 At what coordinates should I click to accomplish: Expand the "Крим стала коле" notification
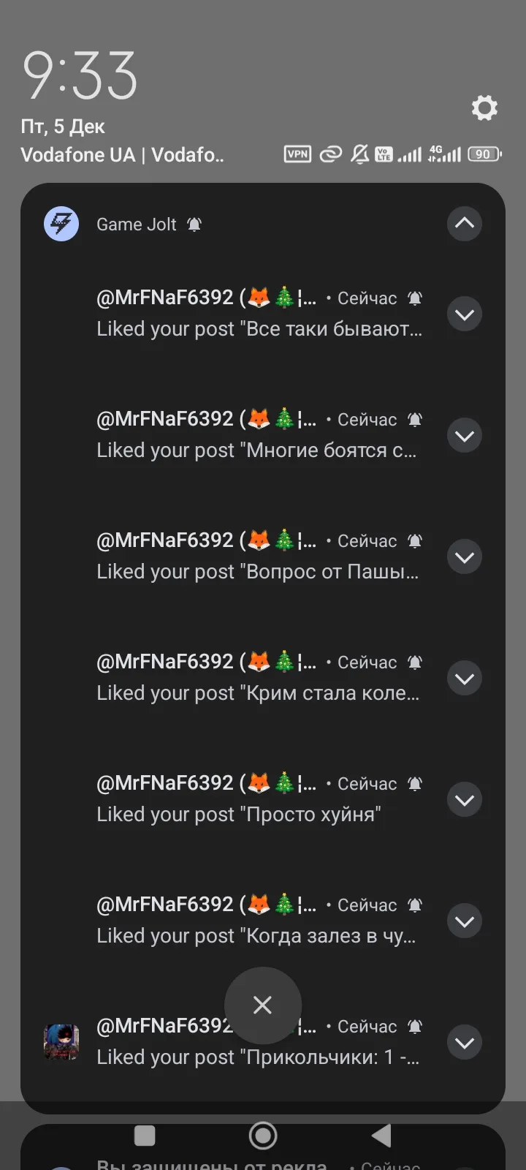465,679
